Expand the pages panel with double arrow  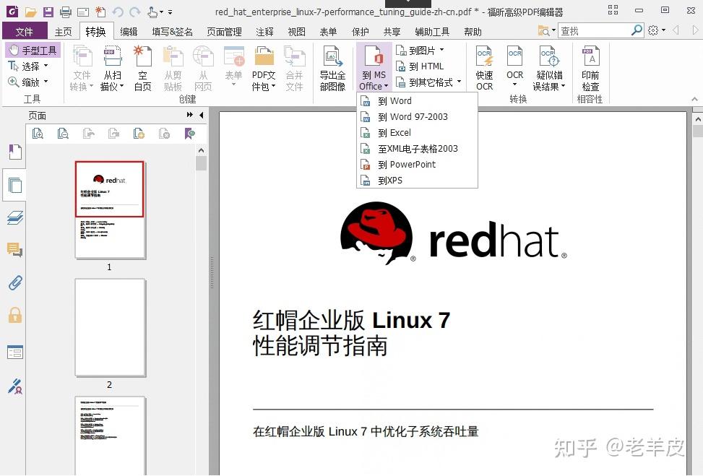pos(189,115)
